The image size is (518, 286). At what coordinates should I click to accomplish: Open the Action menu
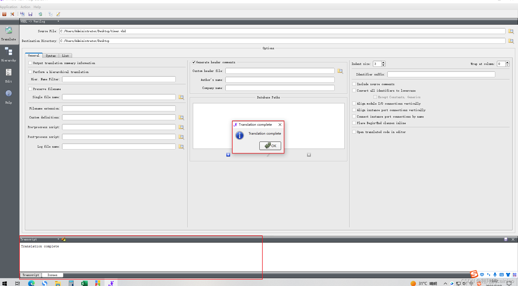[x=25, y=7]
